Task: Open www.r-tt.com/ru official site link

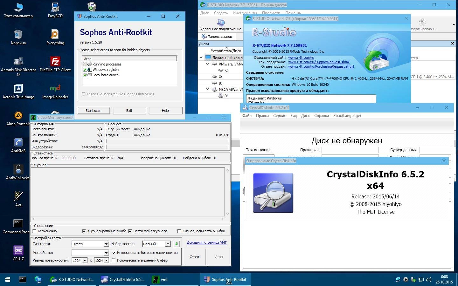Action: 301,58
